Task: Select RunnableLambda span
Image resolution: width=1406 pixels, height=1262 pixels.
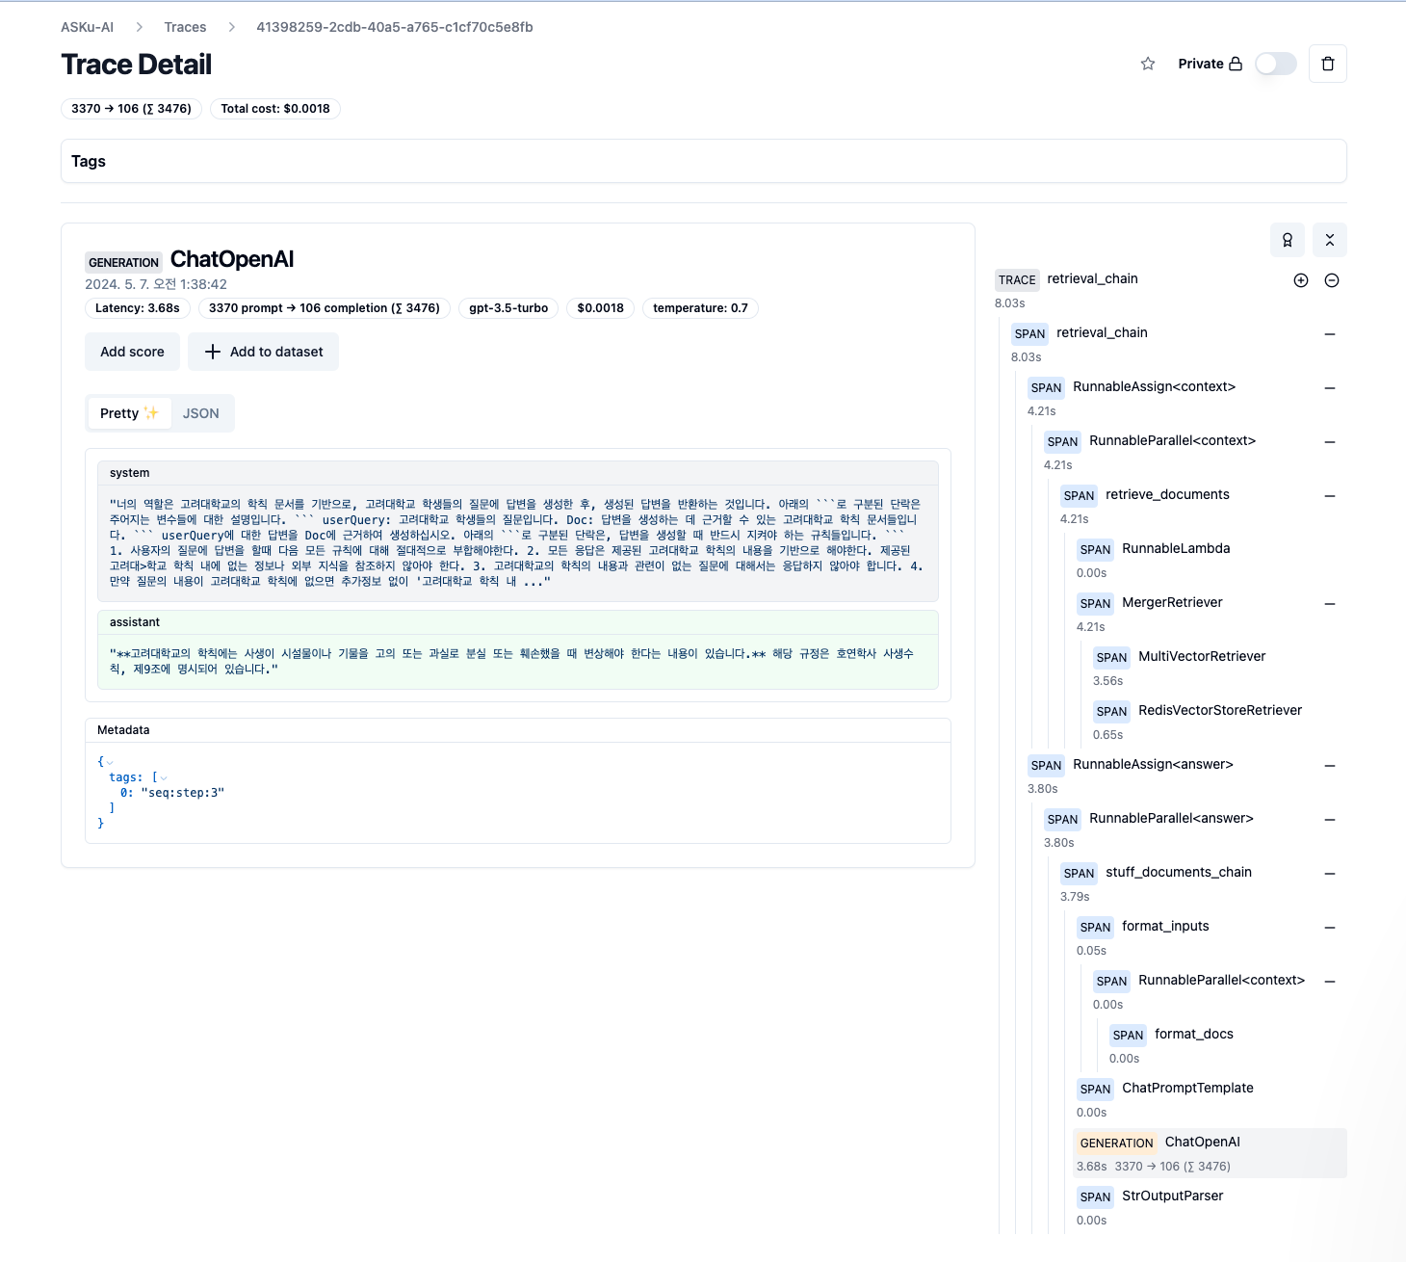Action: click(x=1210, y=560)
